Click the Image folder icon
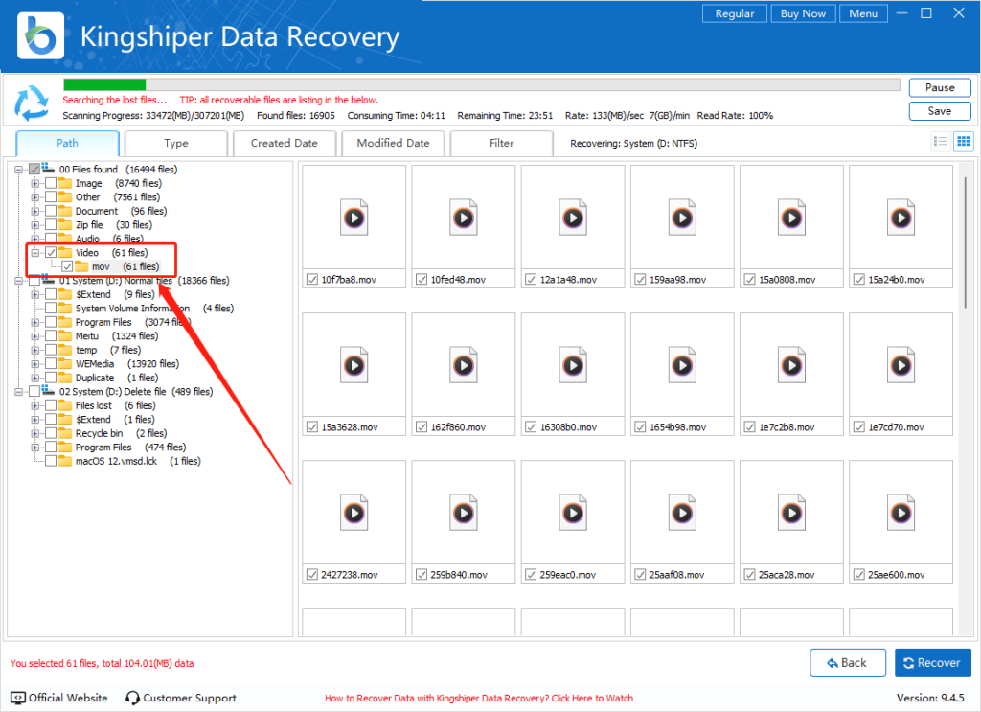Screen dimensions: 981x712 point(65,183)
